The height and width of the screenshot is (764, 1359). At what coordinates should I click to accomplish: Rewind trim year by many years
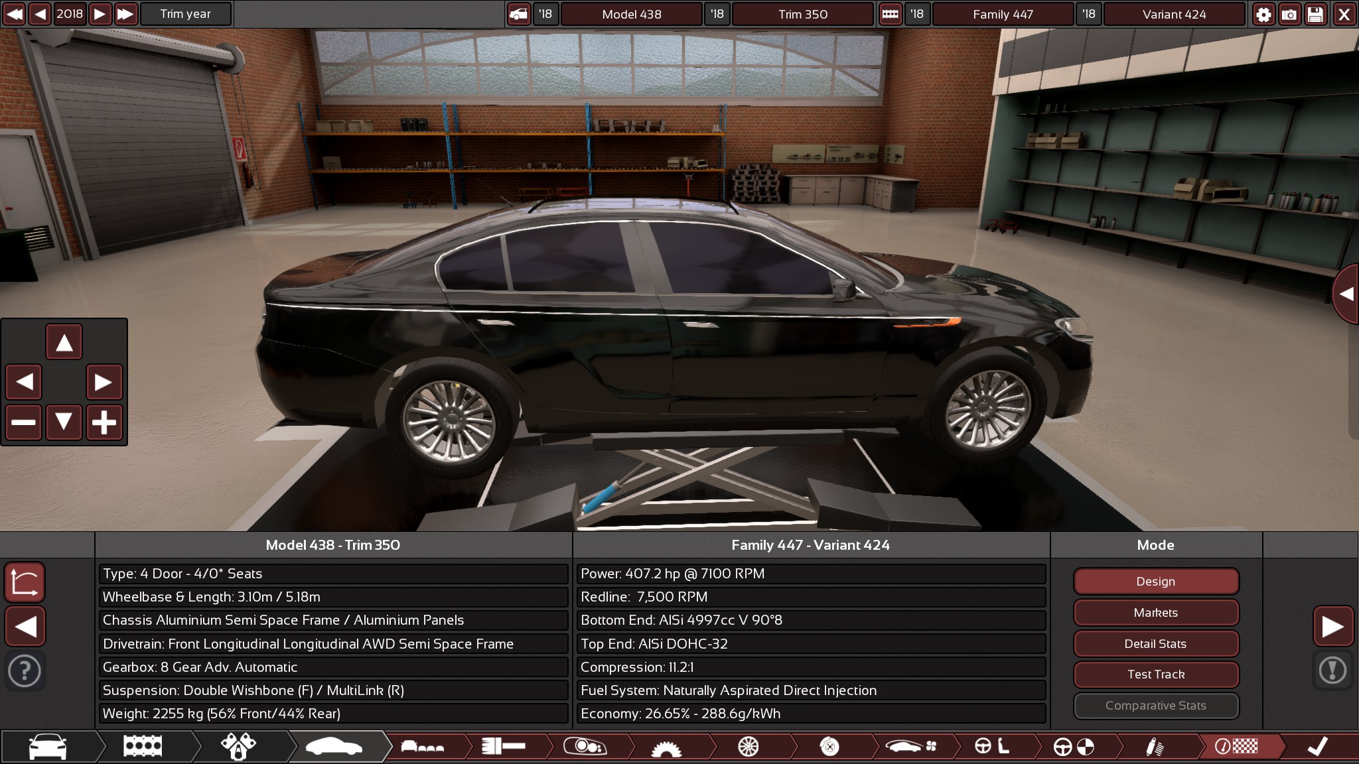click(x=14, y=14)
